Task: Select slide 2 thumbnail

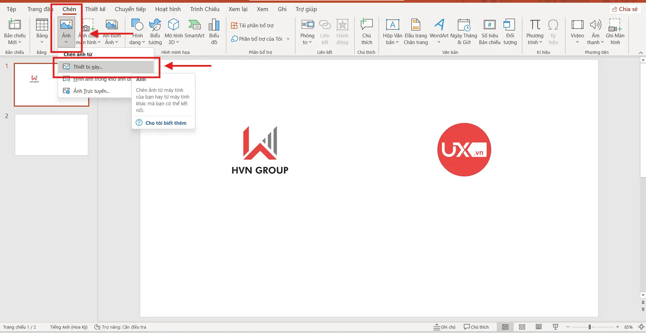Action: click(x=51, y=135)
